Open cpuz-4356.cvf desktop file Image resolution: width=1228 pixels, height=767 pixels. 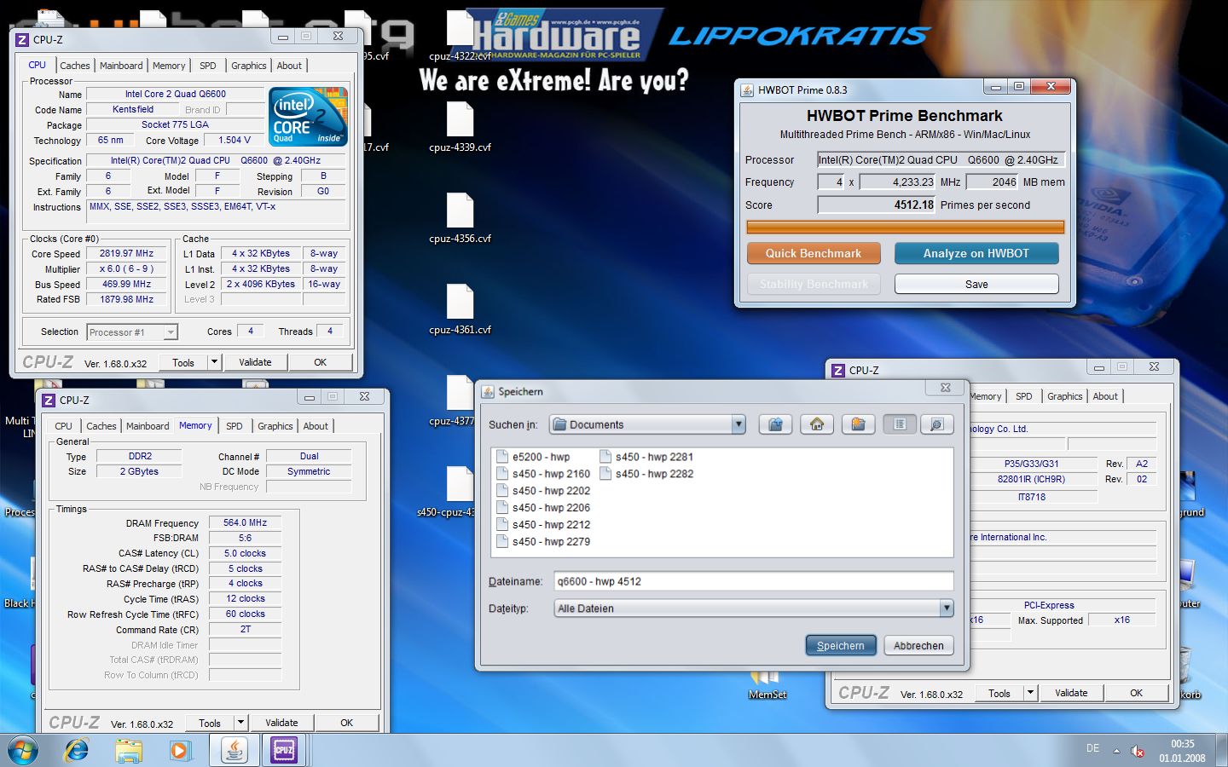460,218
